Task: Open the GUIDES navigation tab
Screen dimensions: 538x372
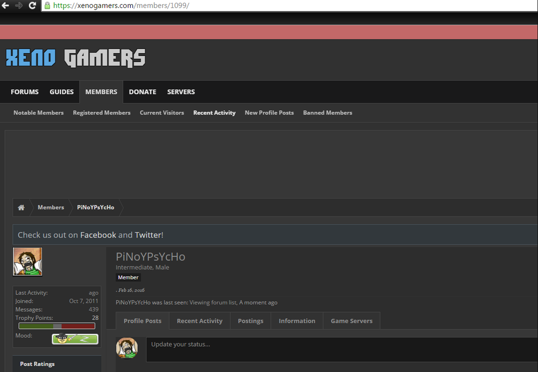Action: 62,92
